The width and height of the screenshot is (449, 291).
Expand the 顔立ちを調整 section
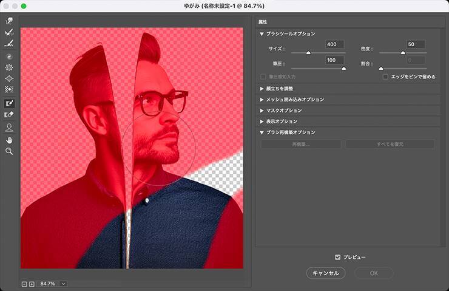(x=262, y=89)
